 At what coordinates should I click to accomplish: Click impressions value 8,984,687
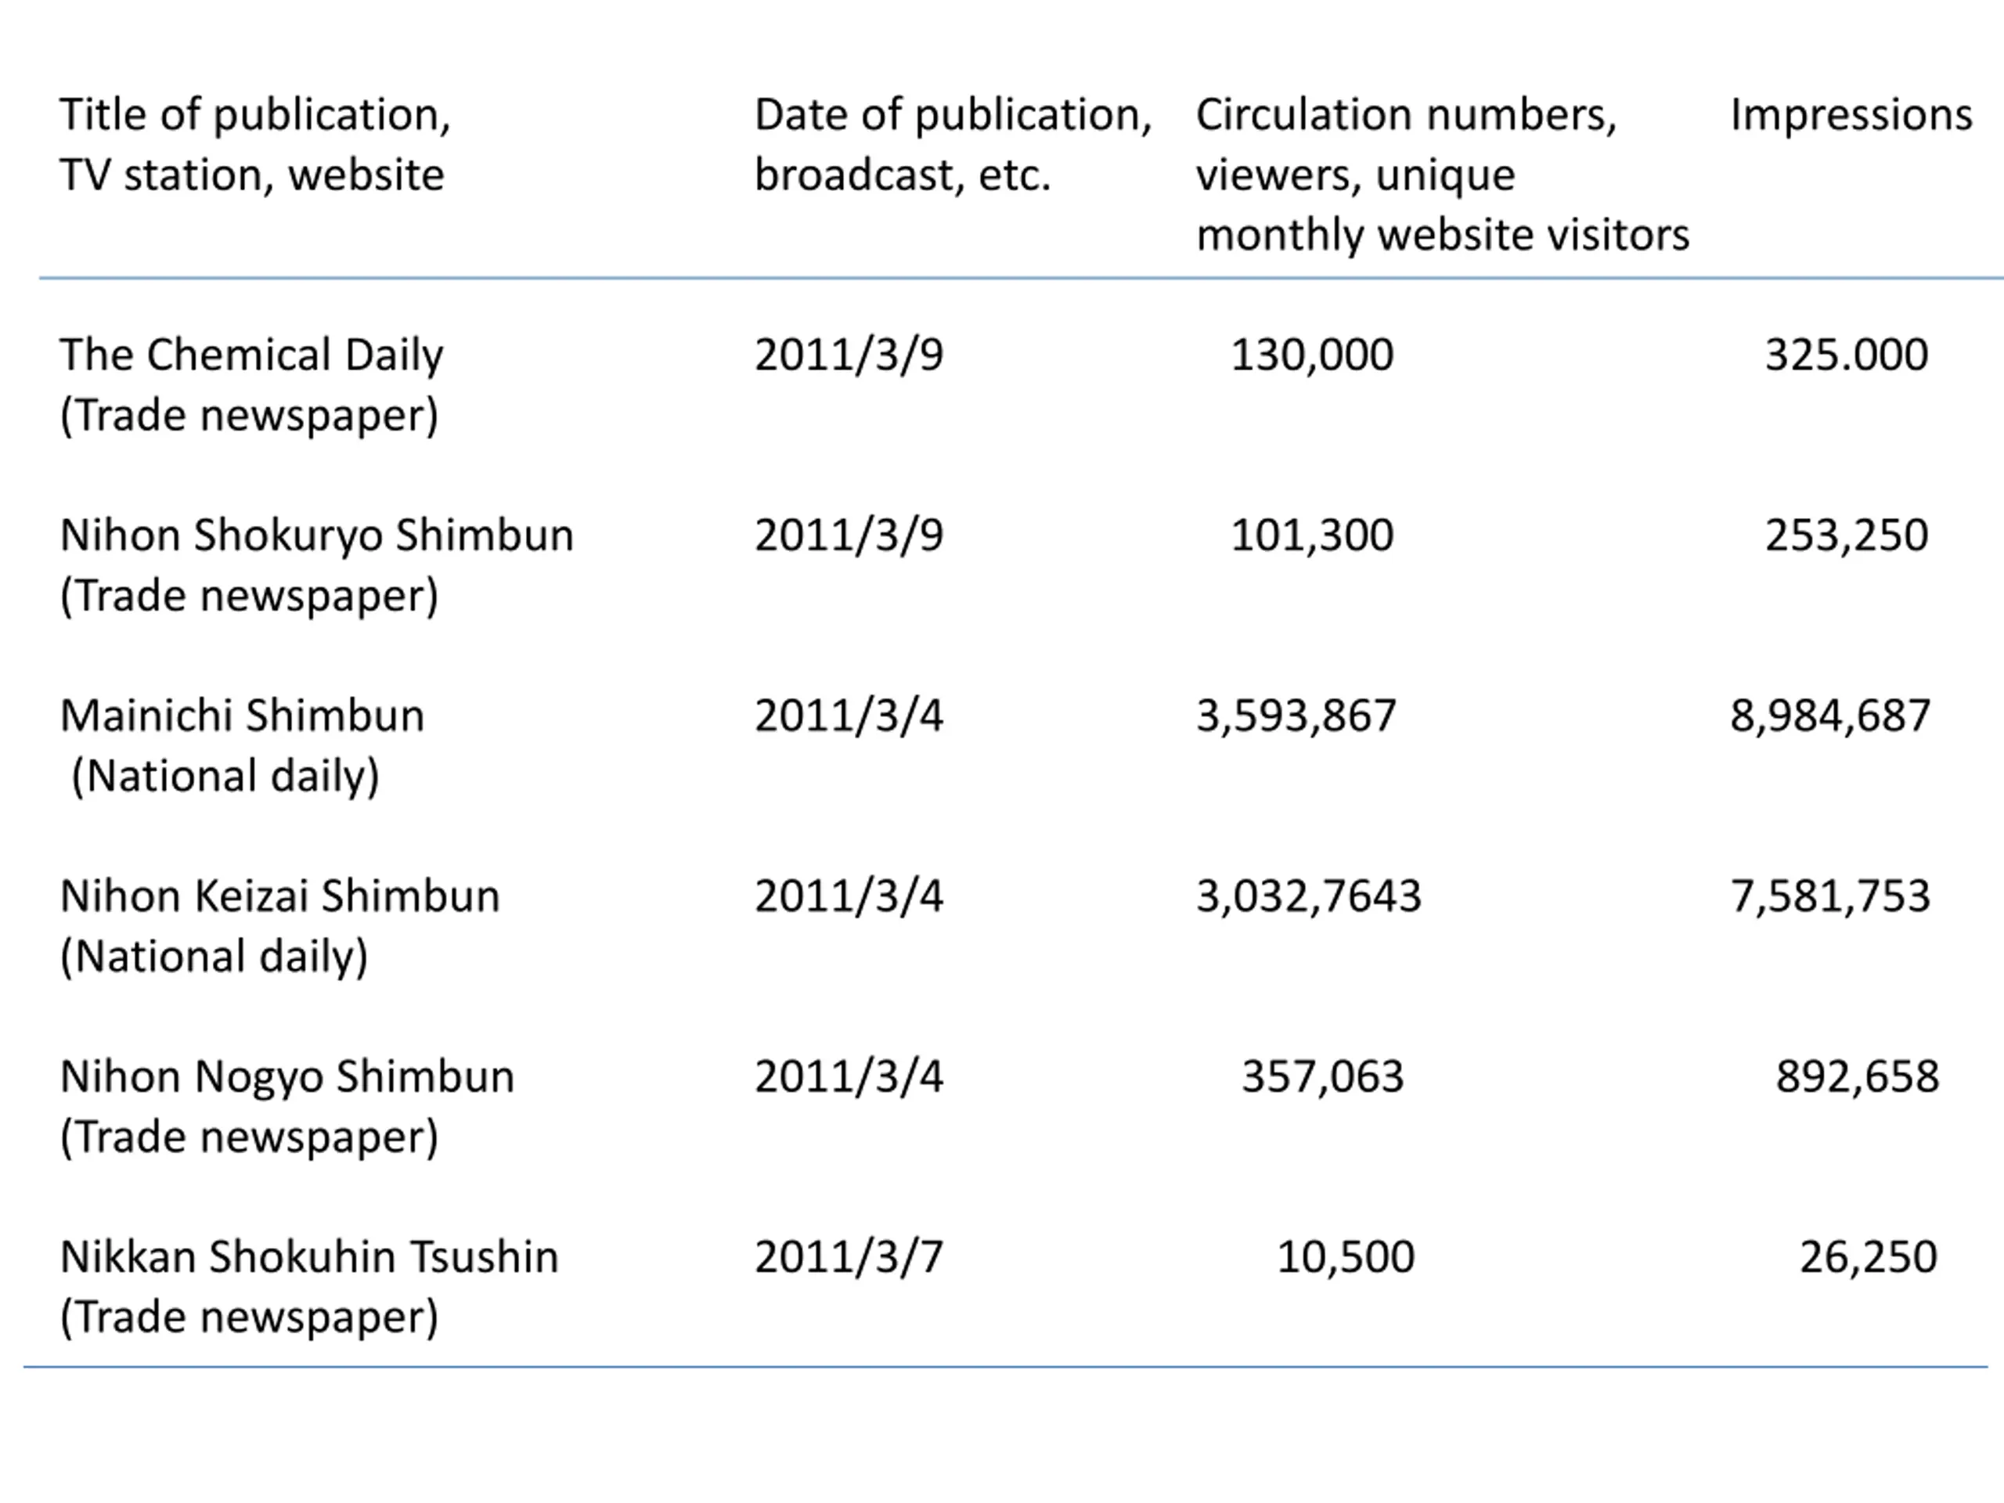(1831, 715)
